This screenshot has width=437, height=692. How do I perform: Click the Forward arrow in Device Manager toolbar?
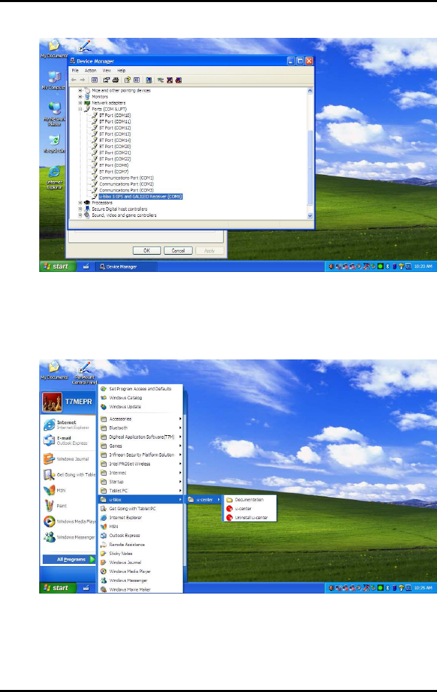tap(82, 80)
